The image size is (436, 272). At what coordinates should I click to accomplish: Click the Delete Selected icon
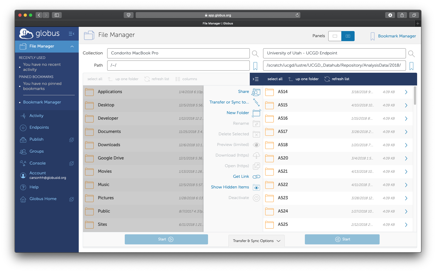(x=256, y=134)
